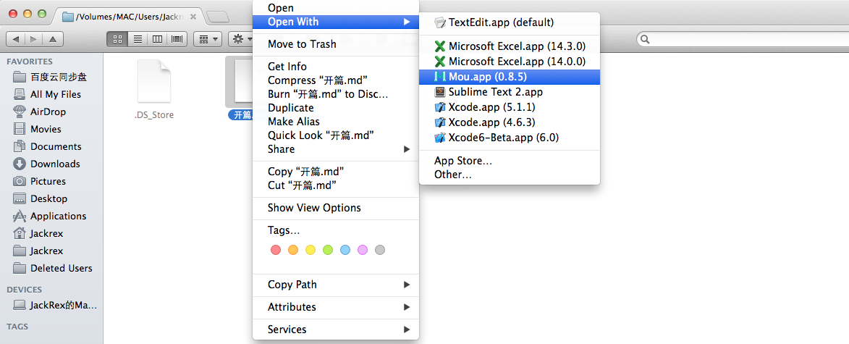Image resolution: width=849 pixels, height=344 pixels.
Task: Switch to list view
Action: coord(138,39)
